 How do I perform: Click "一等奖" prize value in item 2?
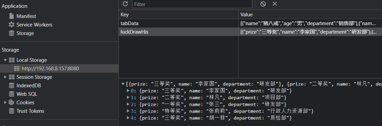tap(172, 104)
